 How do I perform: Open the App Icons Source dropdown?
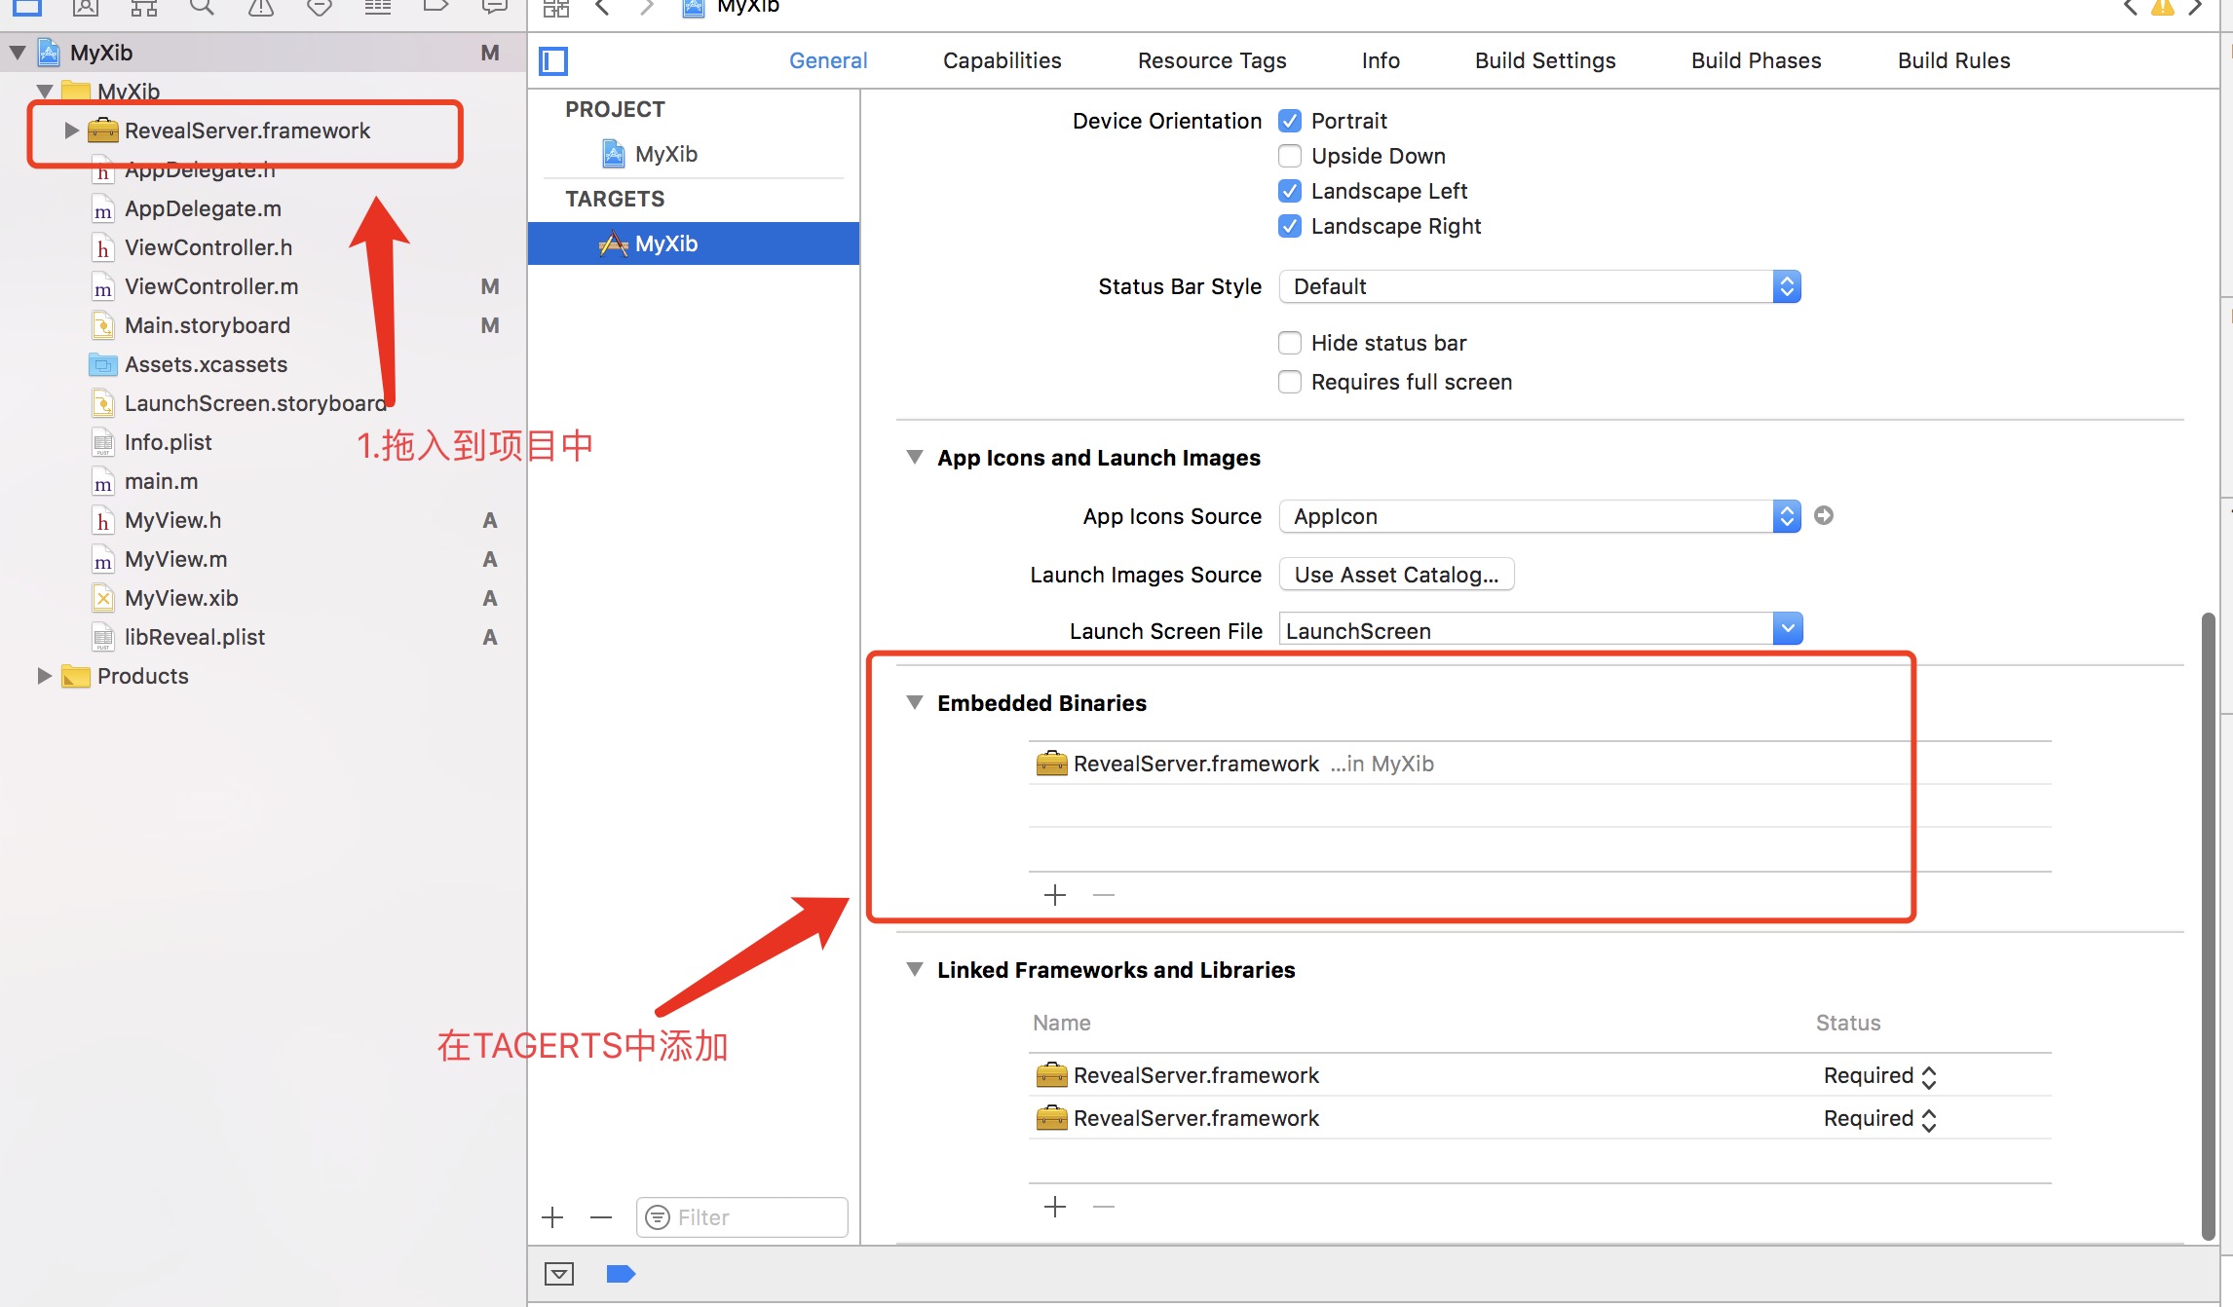(x=1540, y=516)
